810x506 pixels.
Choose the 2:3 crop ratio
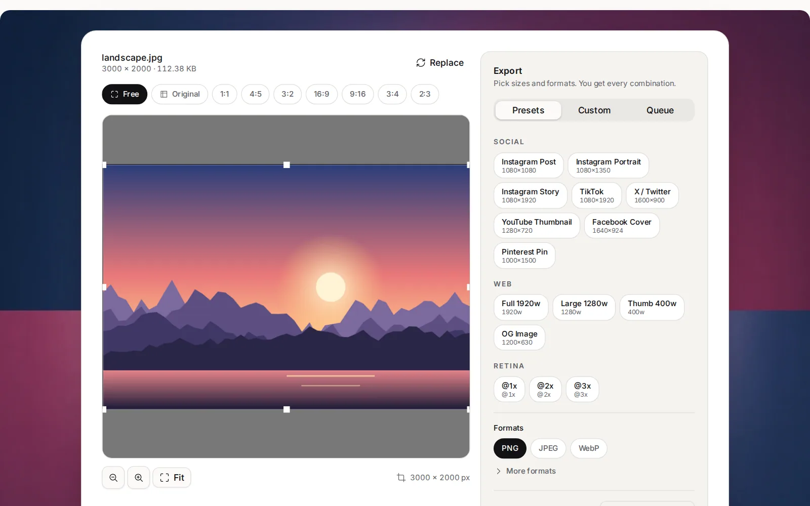(x=425, y=94)
